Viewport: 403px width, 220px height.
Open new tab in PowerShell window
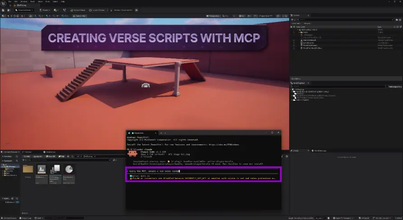(x=161, y=133)
